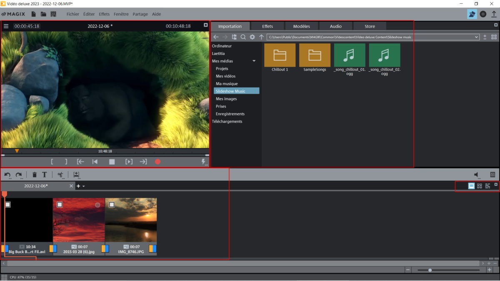Click the timeline zoom slider handle
500x281 pixels.
click(x=430, y=270)
